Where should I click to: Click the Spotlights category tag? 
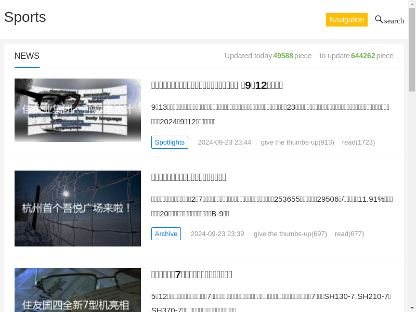click(x=170, y=142)
